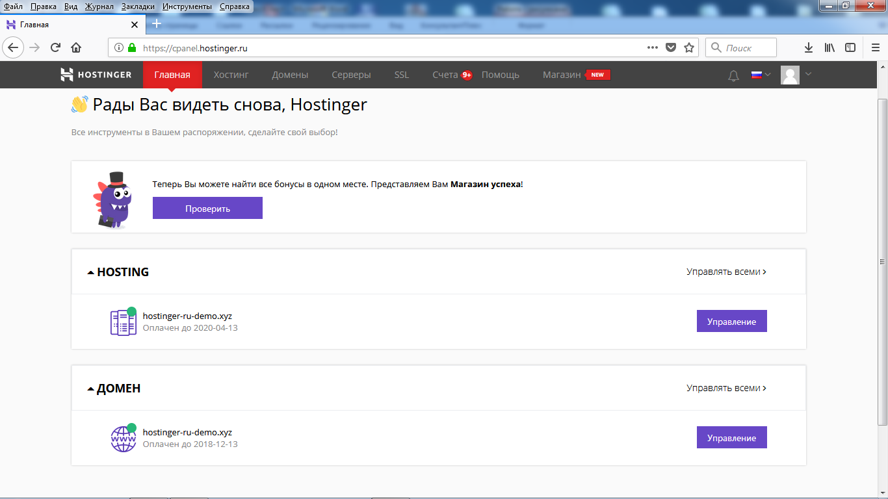
Task: Open the notifications bell icon
Action: tap(733, 75)
